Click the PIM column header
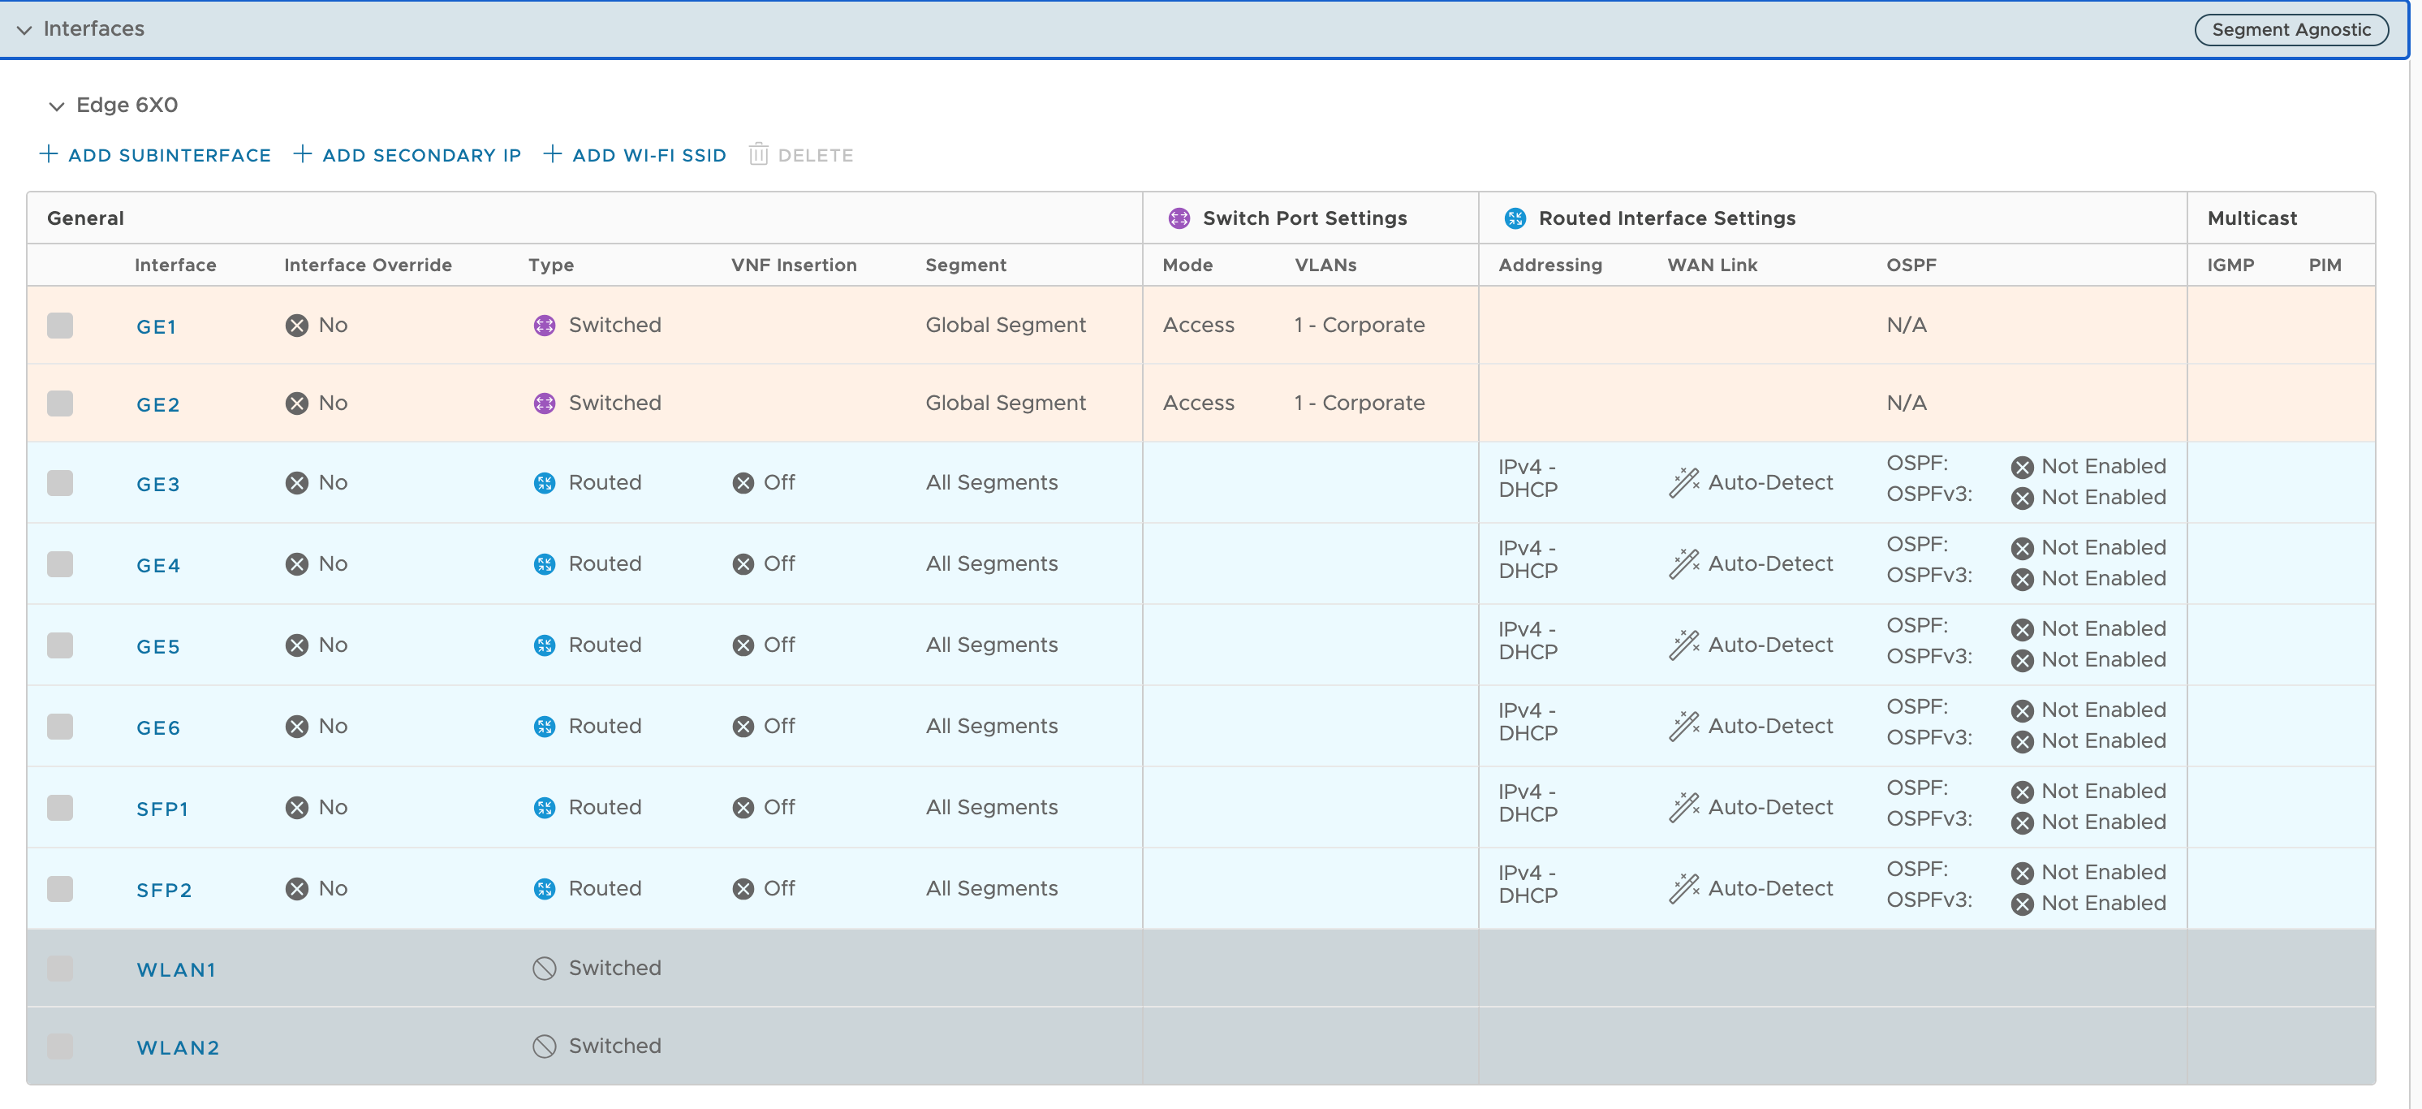This screenshot has width=2422, height=1109. tap(2325, 265)
